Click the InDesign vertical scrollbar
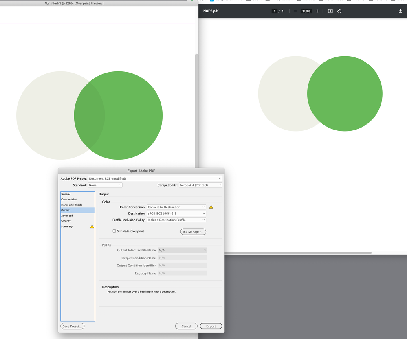Screen dimensions: 407x339 (x=196, y=112)
